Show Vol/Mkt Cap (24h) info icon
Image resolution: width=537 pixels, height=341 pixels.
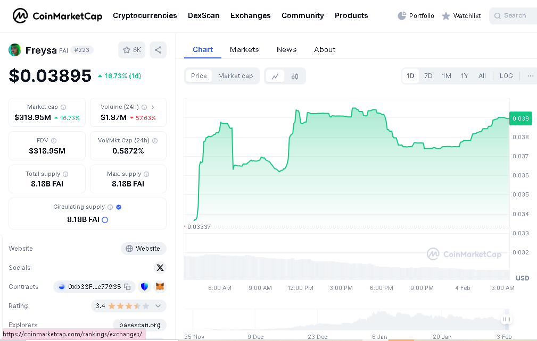click(x=155, y=141)
